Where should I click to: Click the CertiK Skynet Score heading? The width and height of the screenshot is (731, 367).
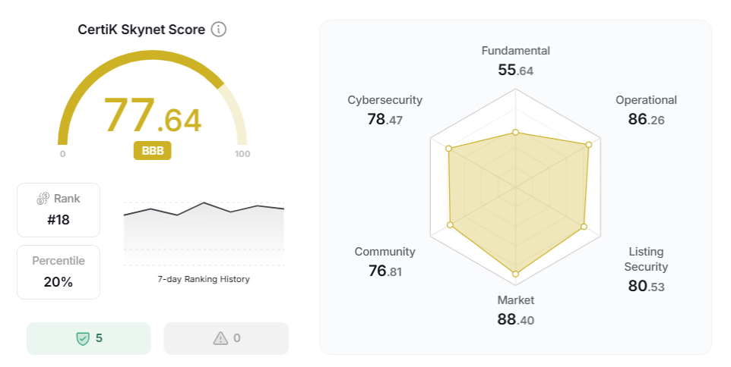pyautogui.click(x=141, y=30)
